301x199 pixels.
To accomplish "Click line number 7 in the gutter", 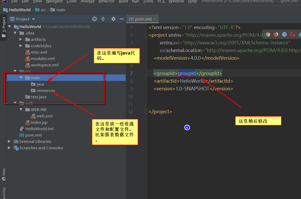I will [131, 73].
